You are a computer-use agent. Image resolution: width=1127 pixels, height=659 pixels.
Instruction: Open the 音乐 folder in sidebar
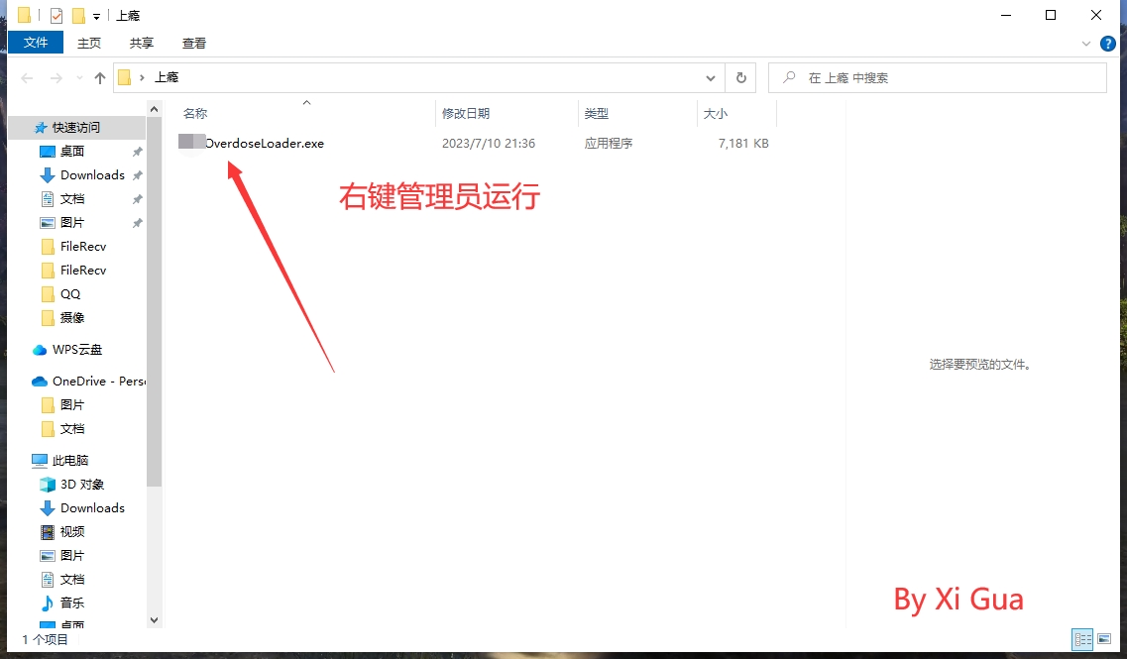[72, 604]
